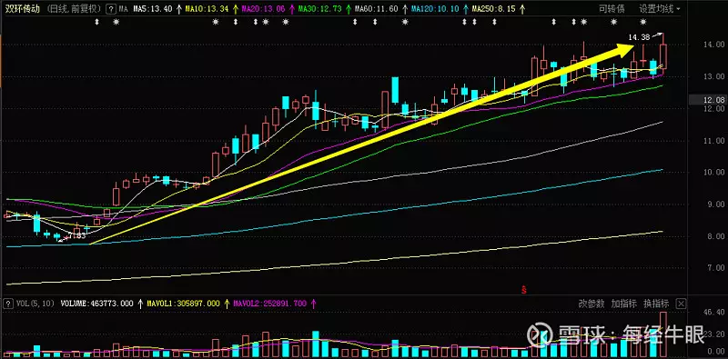Click the yellow arrow beside MA10:13.34
Image resolution: width=728 pixels, height=359 pixels.
pyautogui.click(x=236, y=9)
